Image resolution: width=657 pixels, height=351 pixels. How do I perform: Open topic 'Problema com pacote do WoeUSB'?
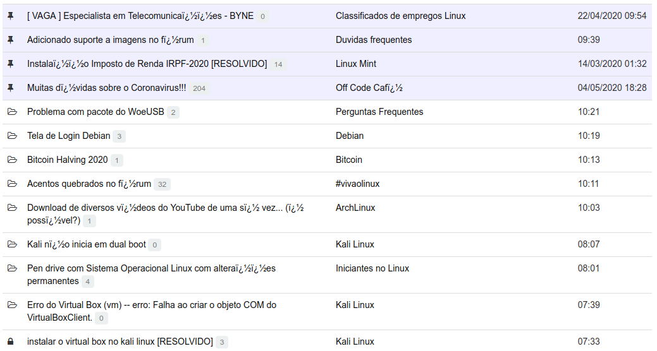tap(95, 112)
